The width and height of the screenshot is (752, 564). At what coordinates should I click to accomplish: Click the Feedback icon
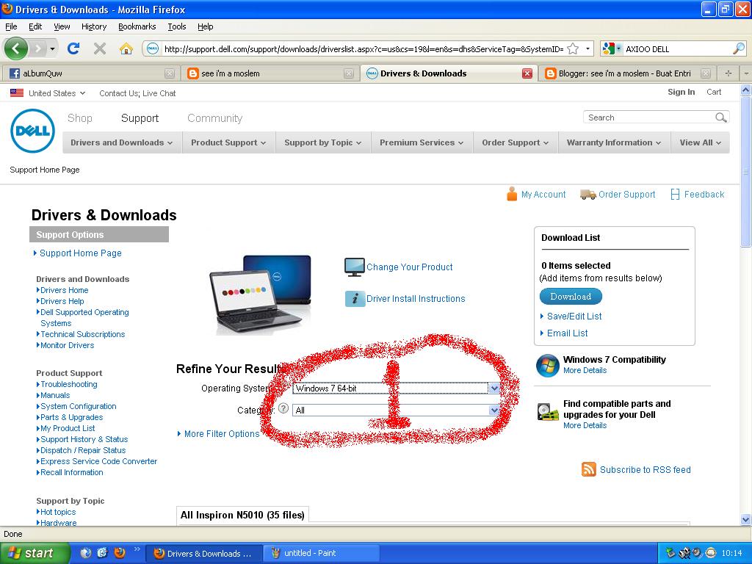(x=675, y=194)
